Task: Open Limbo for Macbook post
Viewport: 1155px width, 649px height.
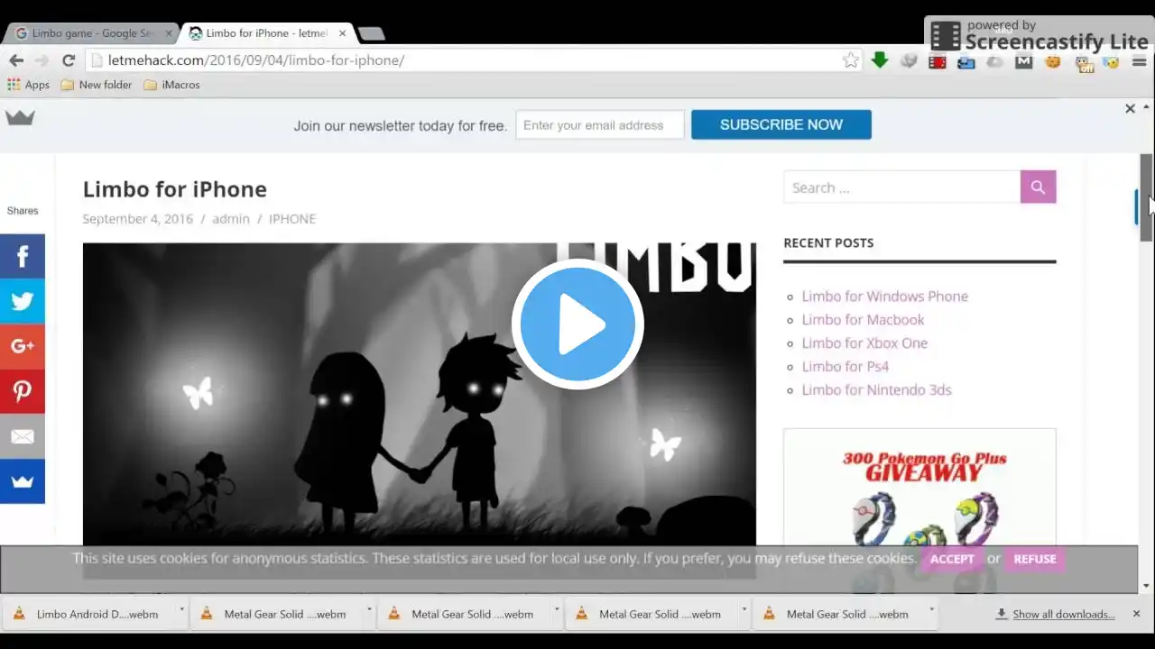Action: click(x=863, y=319)
